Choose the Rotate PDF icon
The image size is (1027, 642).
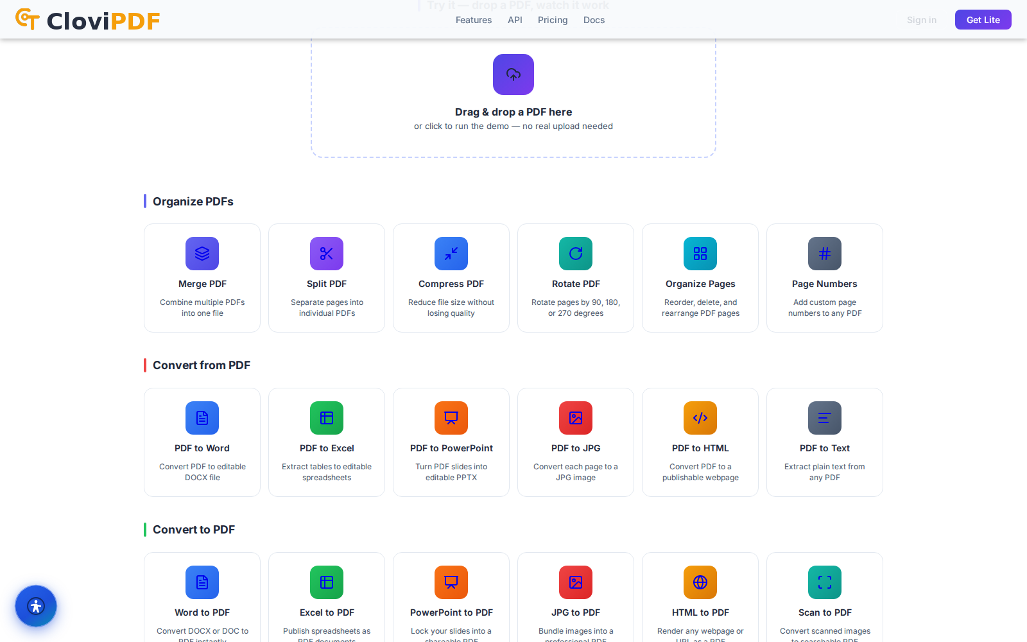[x=576, y=254]
